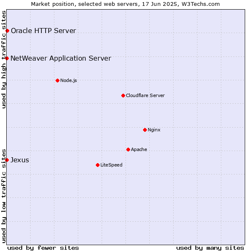The width and height of the screenshot is (251, 251).
Task: Select the NetWeaver Application Server label
Action: point(61,58)
